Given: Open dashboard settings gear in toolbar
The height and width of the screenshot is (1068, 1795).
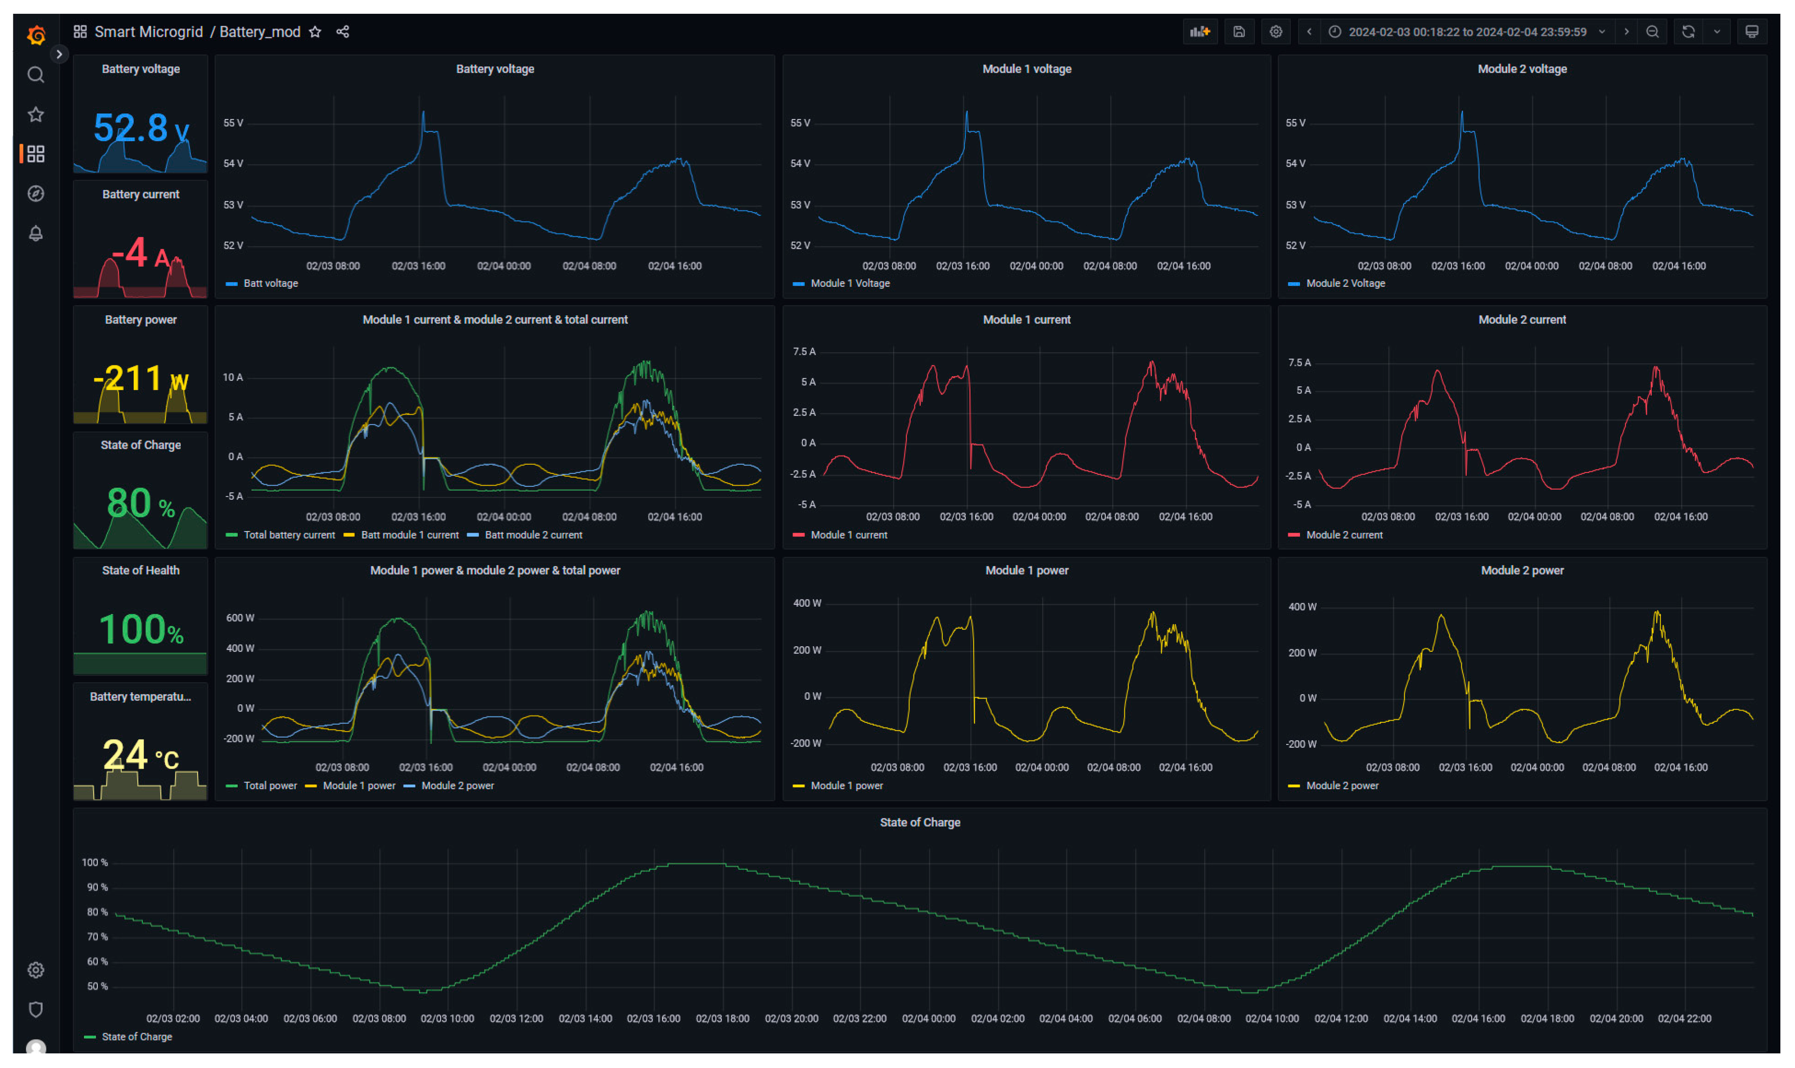Looking at the screenshot, I should 1275,32.
